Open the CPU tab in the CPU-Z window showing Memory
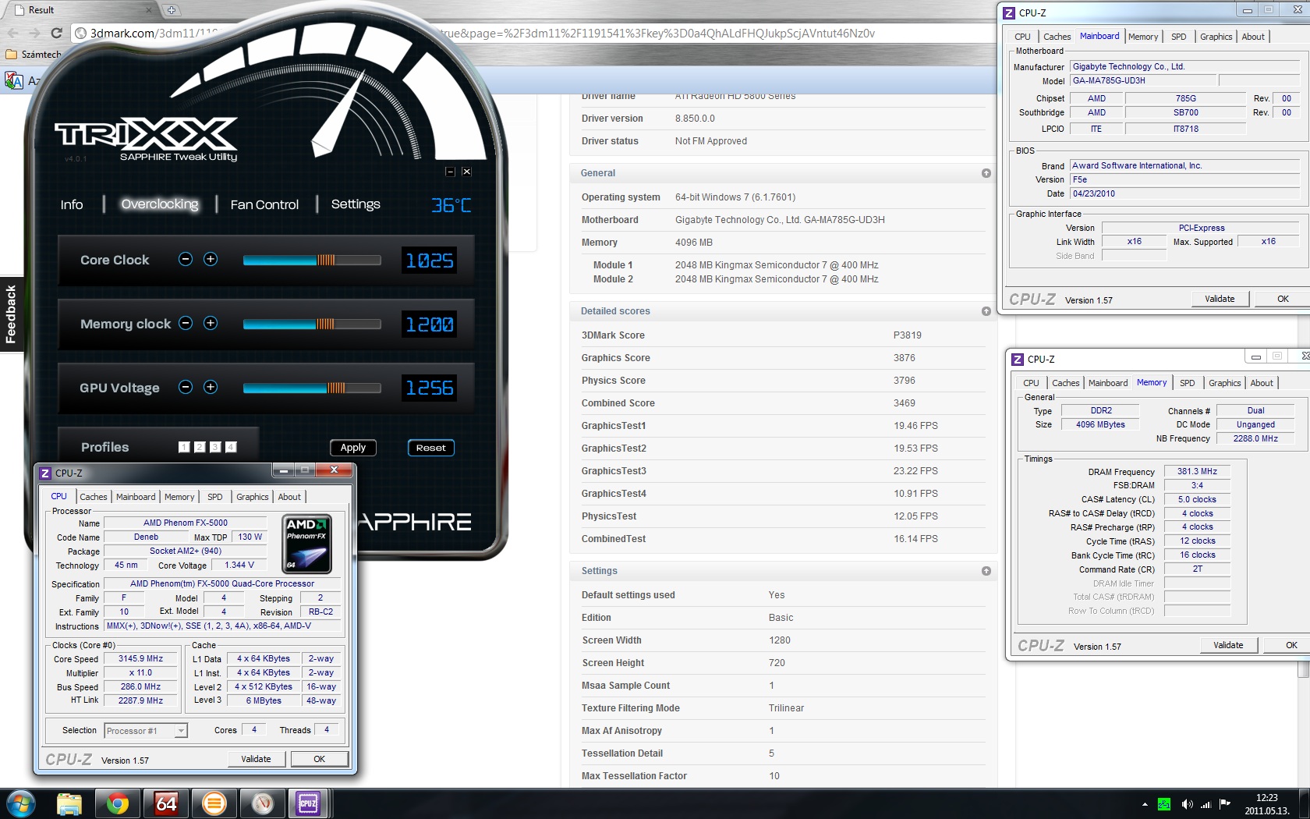The image size is (1310, 819). (1031, 383)
